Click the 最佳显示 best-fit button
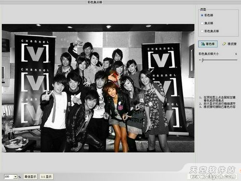Screen dimensions: 241x181 pos(30,177)
